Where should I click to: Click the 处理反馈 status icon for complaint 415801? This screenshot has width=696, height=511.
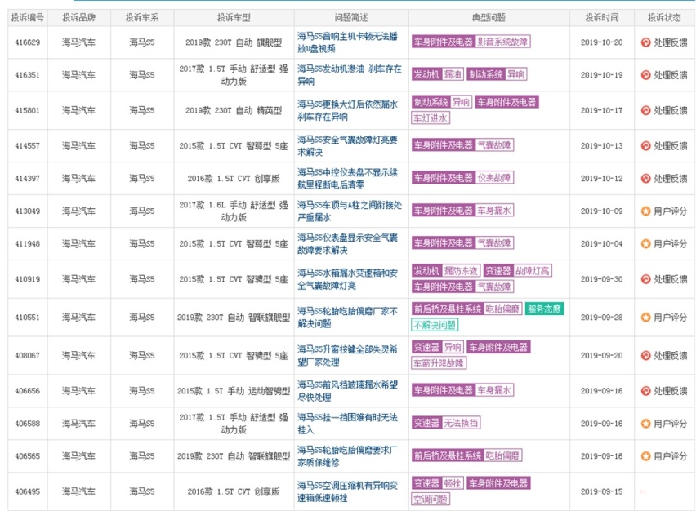pyautogui.click(x=646, y=110)
